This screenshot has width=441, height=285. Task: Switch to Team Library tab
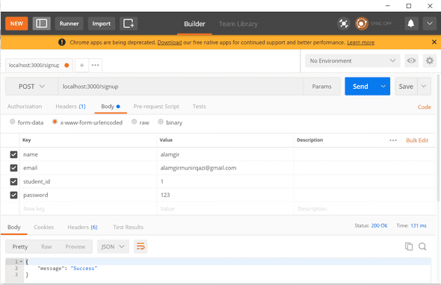[238, 24]
